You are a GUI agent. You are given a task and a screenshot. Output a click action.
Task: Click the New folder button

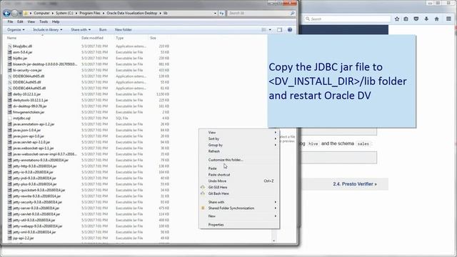pos(124,30)
